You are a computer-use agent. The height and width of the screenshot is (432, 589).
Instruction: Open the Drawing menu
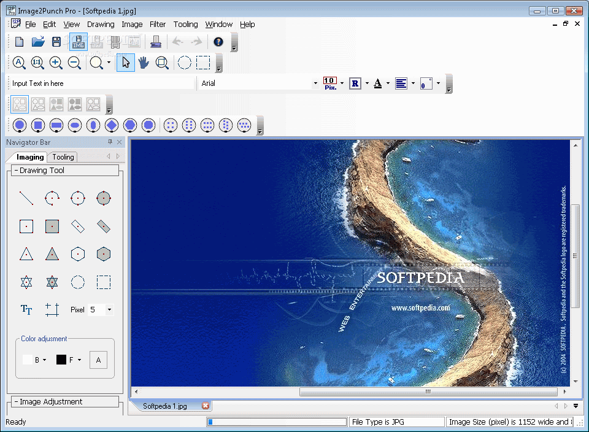[x=101, y=25]
